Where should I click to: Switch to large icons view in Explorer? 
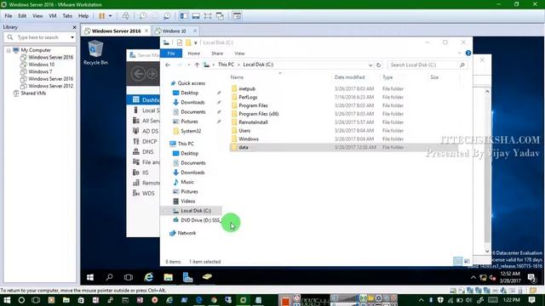coord(467,261)
